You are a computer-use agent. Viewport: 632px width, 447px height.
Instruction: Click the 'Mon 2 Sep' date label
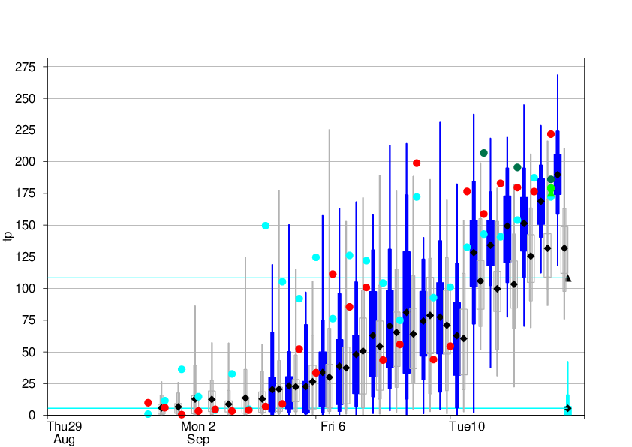[198, 433]
